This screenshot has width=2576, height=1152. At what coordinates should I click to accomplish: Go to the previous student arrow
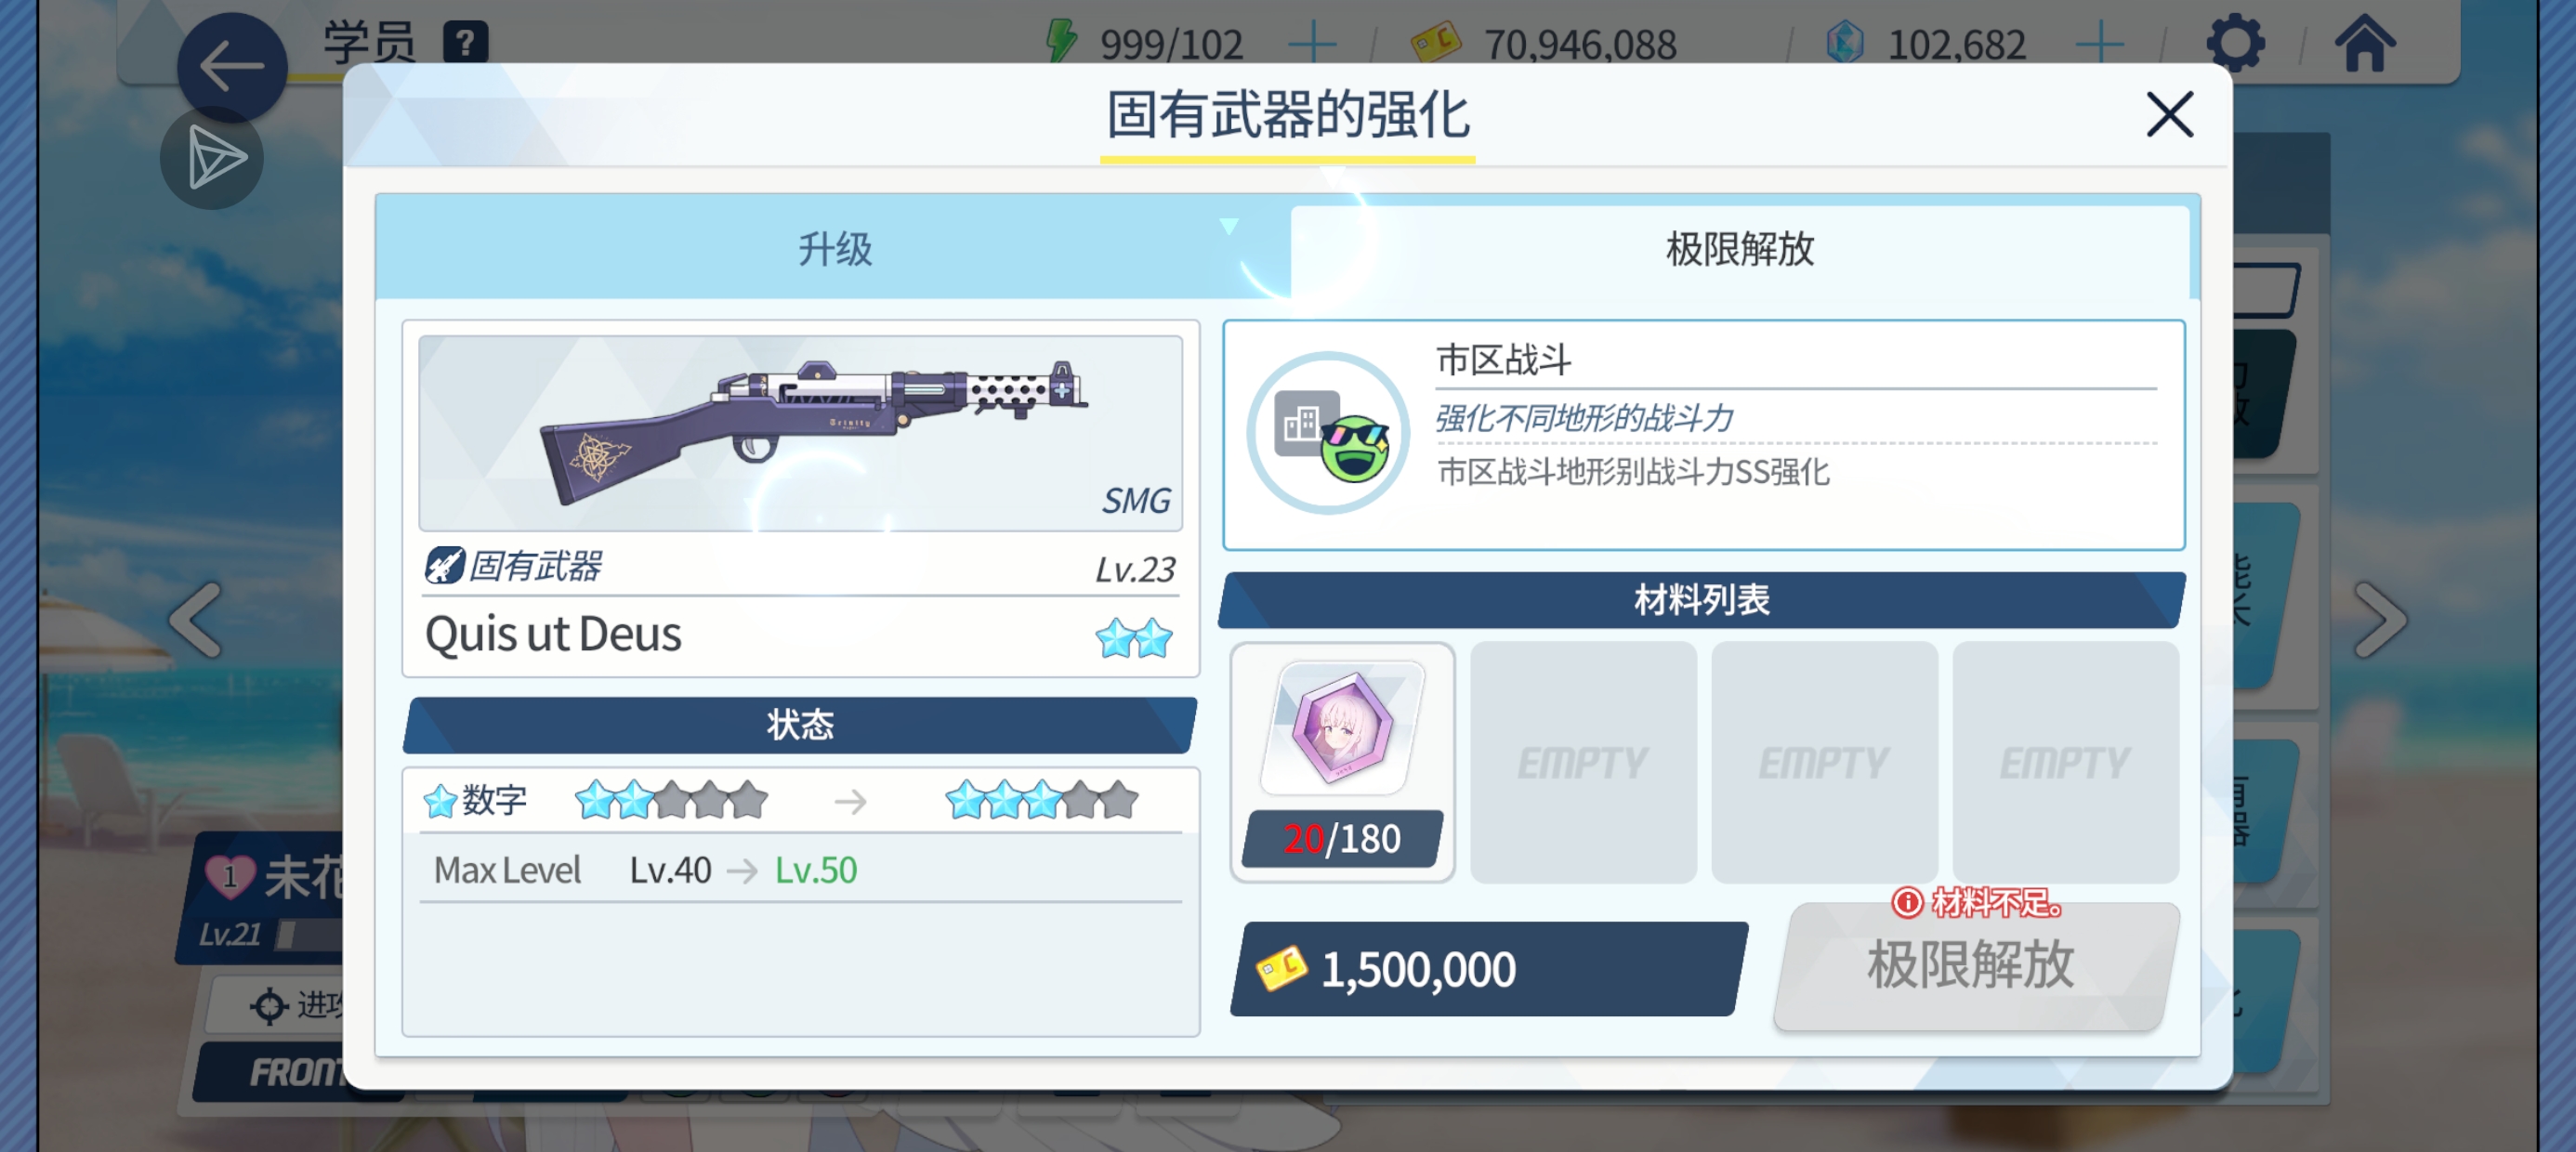click(x=196, y=621)
